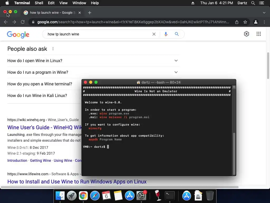Open the View menu
This screenshot has width=270, height=203.
(63, 3)
